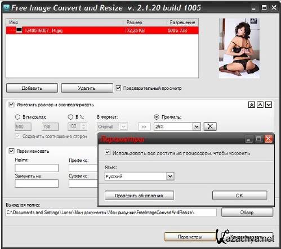Viewport: 281px width, 249px height.
Task: Click the Выходная папка path field
Action: [x=111, y=212]
